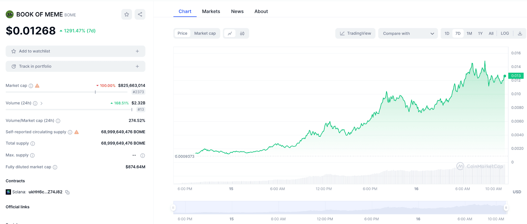Expand the Volume (24h) chevron arrow
Image resolution: width=527 pixels, height=224 pixels.
point(42,103)
